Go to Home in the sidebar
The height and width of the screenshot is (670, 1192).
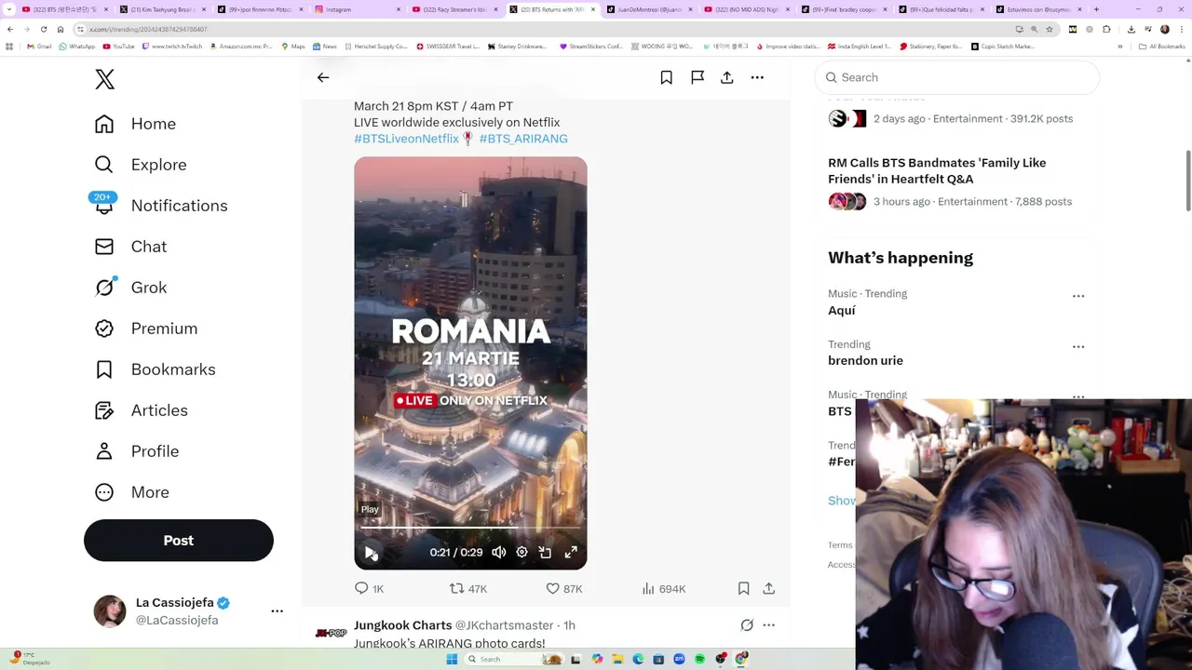click(x=135, y=124)
